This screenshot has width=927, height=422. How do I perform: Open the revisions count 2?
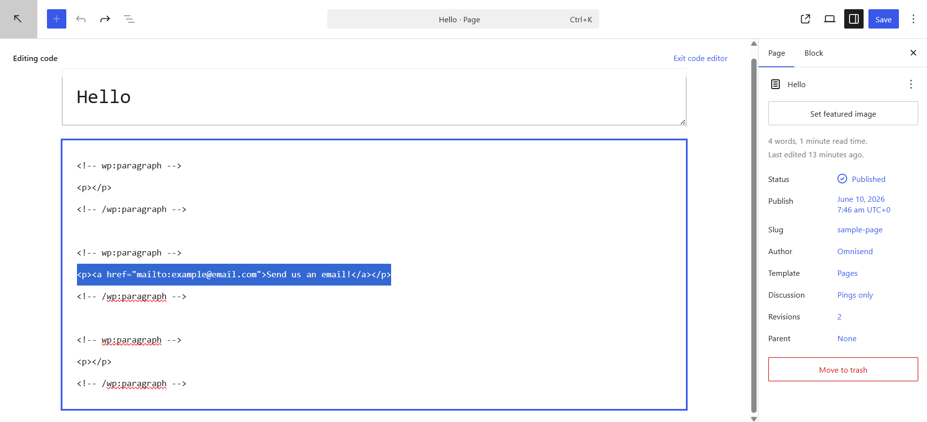click(839, 316)
